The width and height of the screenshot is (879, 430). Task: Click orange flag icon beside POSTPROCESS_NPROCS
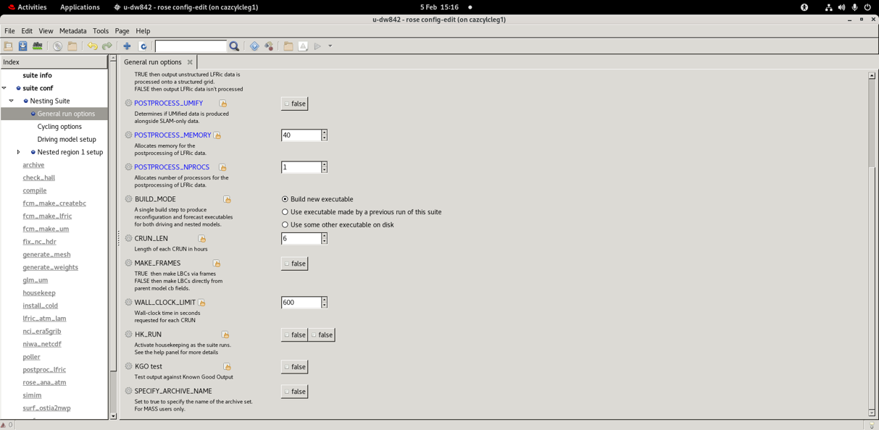pyautogui.click(x=222, y=167)
